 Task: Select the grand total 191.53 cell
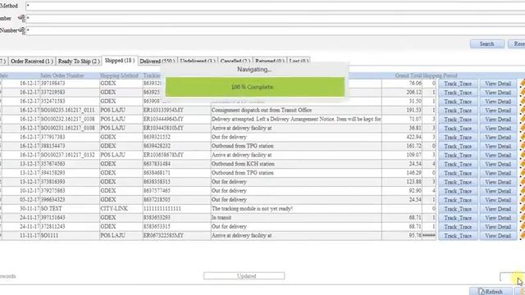pos(402,111)
